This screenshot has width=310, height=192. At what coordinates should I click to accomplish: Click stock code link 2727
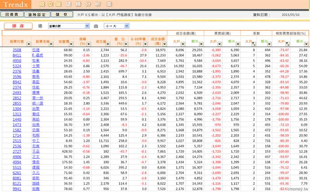point(17,151)
